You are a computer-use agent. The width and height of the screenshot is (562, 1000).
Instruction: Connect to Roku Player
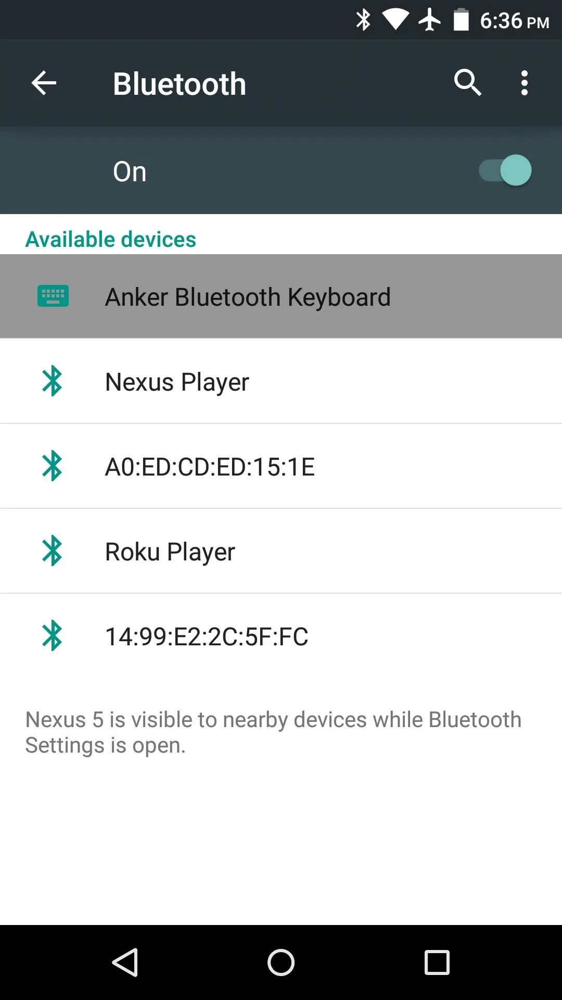(x=281, y=551)
